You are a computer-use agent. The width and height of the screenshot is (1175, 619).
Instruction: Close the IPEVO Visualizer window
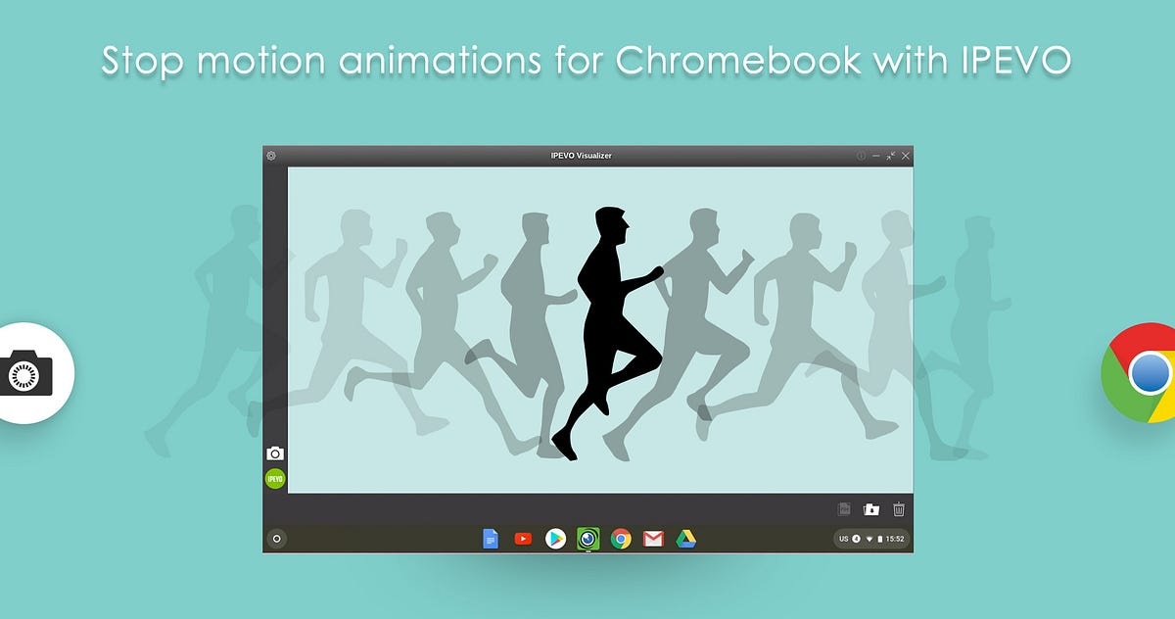(906, 156)
